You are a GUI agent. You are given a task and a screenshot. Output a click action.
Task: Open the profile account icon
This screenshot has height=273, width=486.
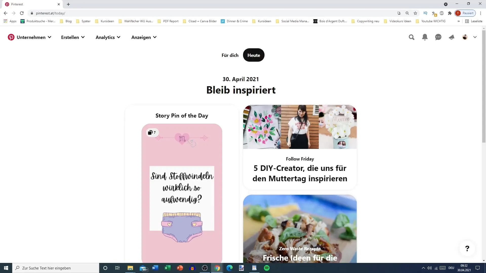pyautogui.click(x=465, y=37)
